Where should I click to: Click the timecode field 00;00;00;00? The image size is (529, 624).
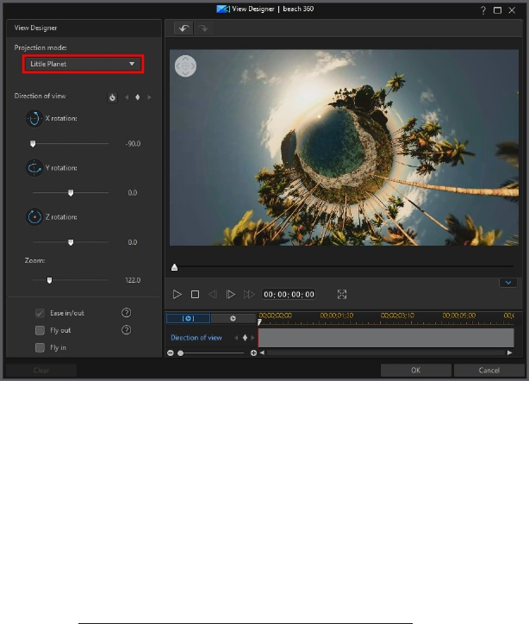pyautogui.click(x=289, y=295)
